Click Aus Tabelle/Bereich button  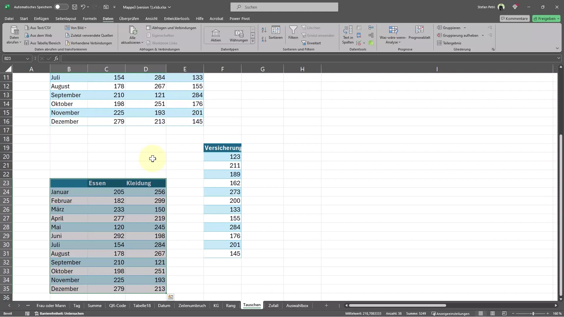[x=43, y=43]
